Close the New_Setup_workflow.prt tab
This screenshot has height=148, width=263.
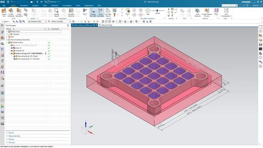97,25
